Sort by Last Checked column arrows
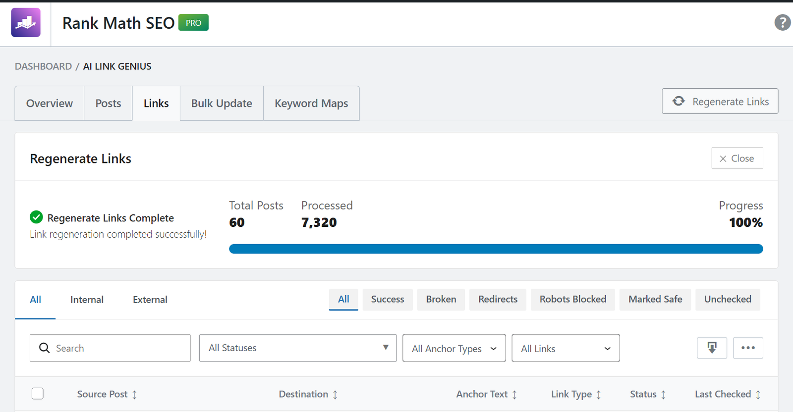The image size is (793, 412). click(758, 395)
